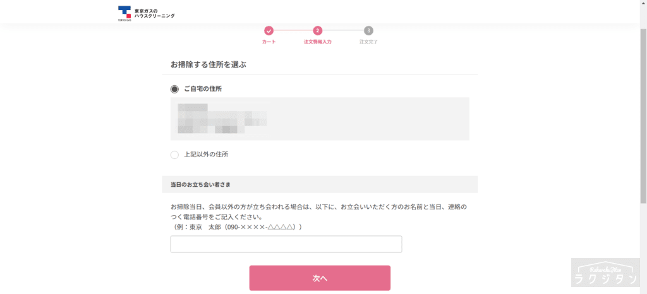Click the 次へ button
This screenshot has height=294, width=647.
(x=320, y=278)
